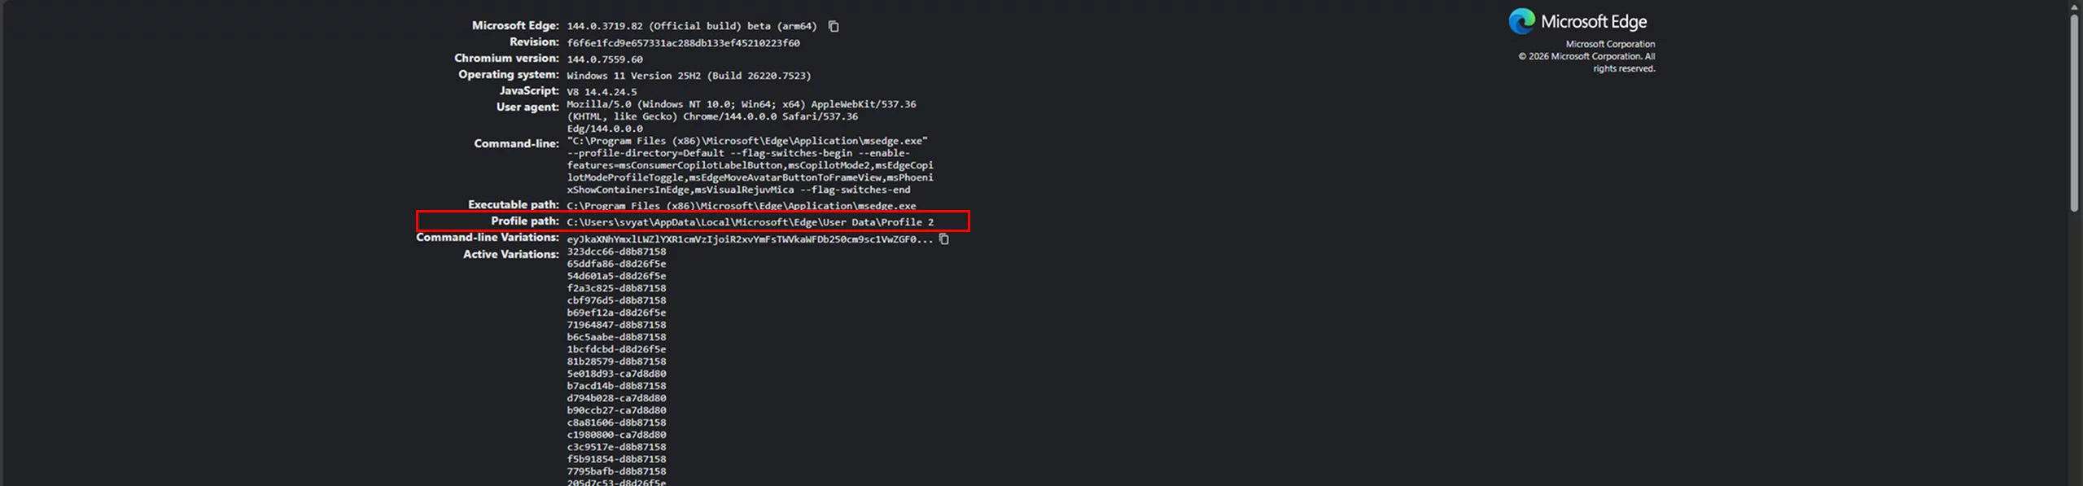This screenshot has width=2083, height=486.
Task: Click the Profile path label
Action: 524,221
